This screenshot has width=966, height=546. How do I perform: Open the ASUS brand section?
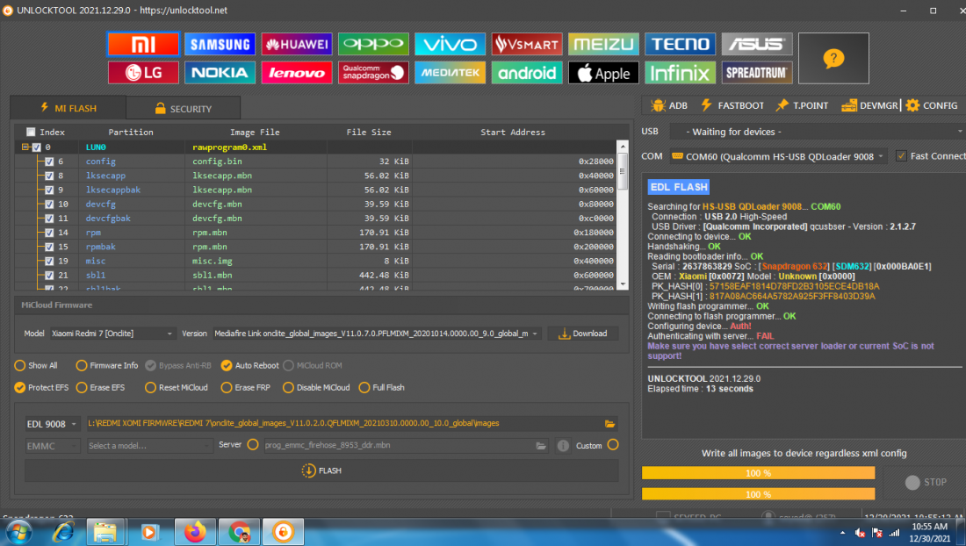pos(756,44)
